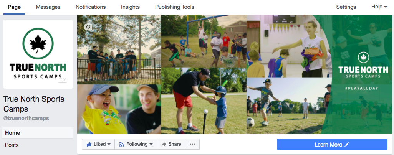Click the share arrow icon
This screenshot has width=394, height=155.
164,144
